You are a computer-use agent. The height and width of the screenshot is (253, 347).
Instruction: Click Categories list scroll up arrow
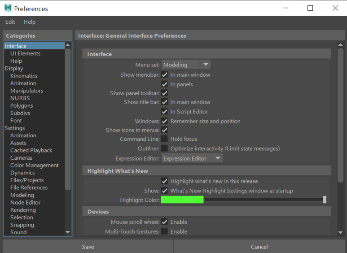coord(68,45)
